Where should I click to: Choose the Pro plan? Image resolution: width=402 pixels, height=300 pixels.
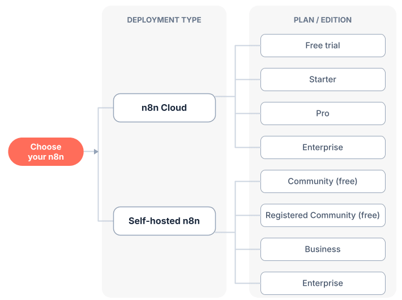tap(323, 114)
